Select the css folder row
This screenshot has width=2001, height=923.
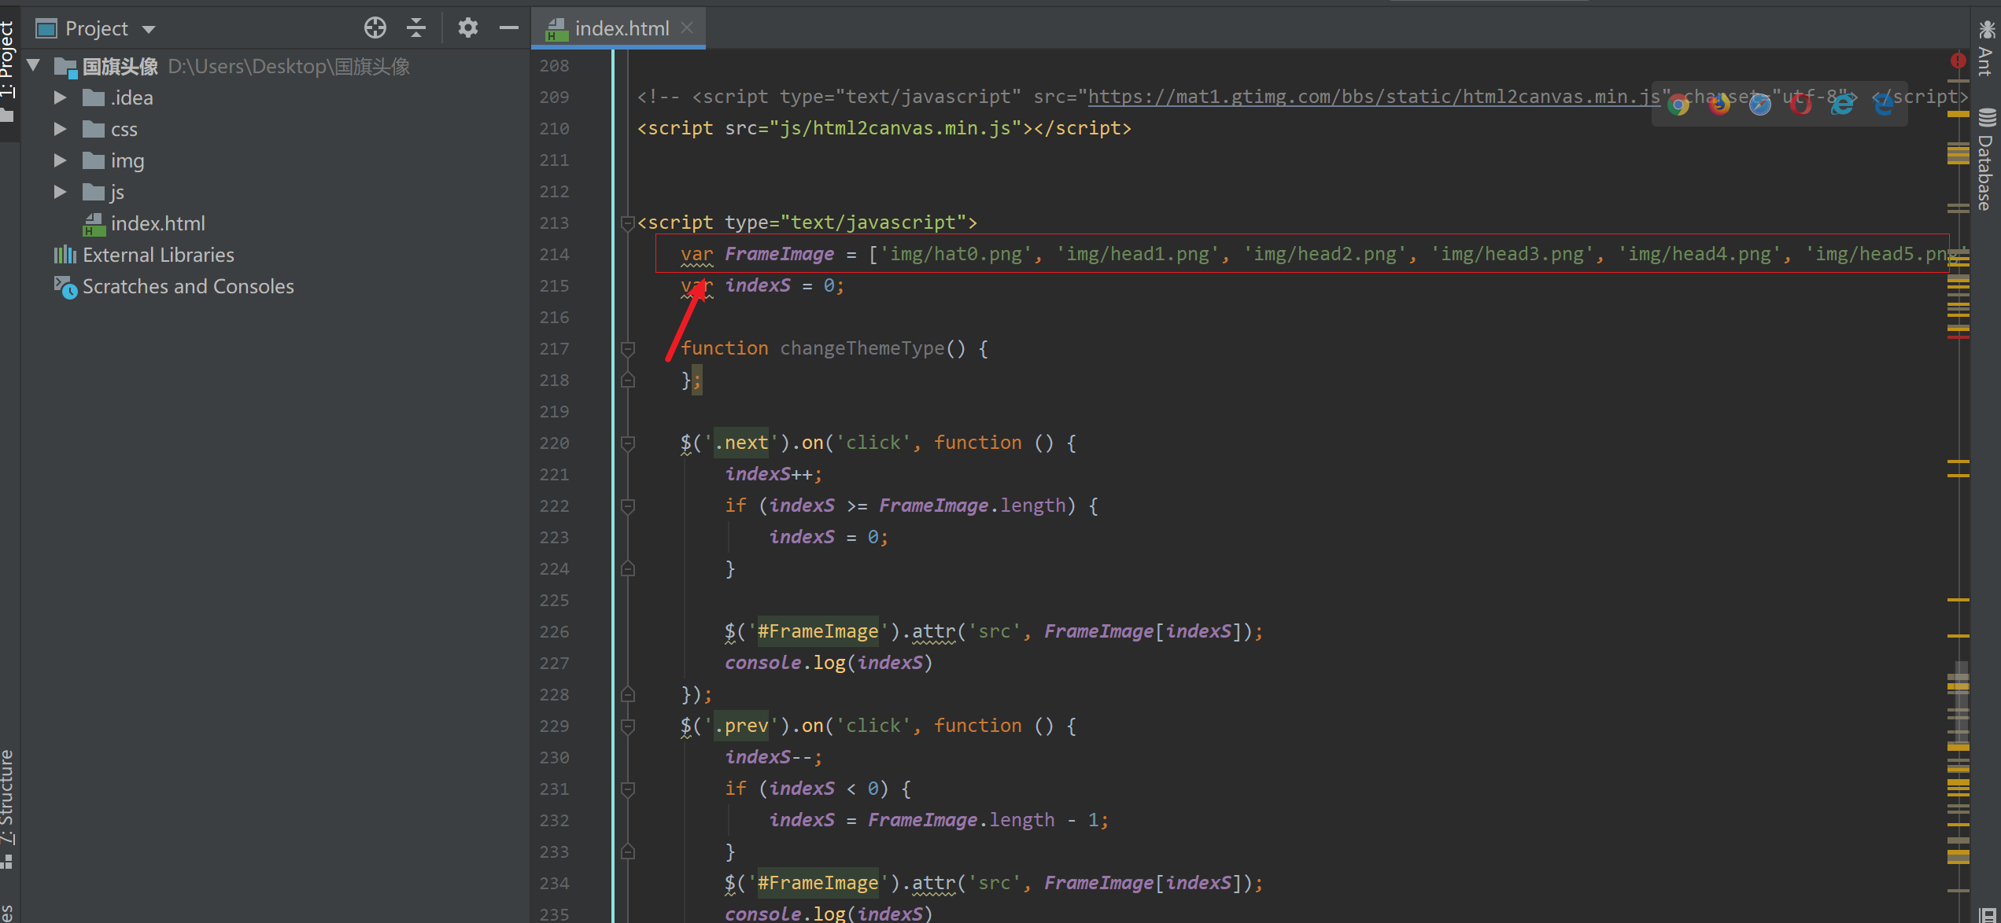275,129
